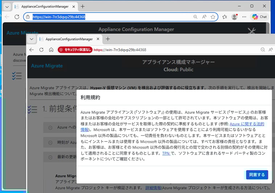
Task: Click the zoom icon in the front window address bar
Action: point(263,50)
